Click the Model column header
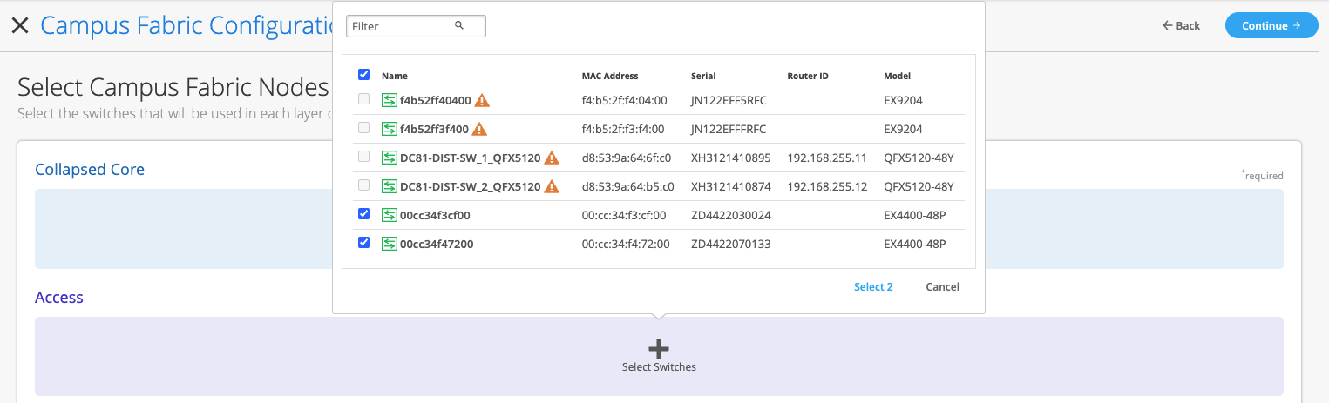1329x403 pixels. point(897,77)
